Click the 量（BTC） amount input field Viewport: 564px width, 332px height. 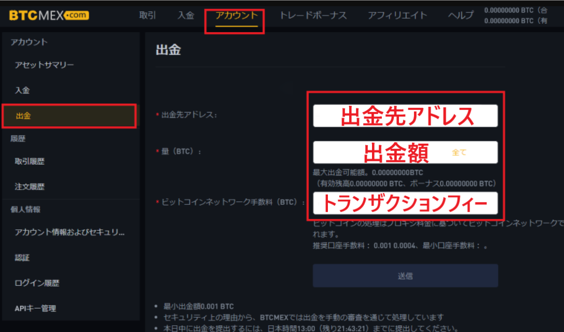point(405,152)
